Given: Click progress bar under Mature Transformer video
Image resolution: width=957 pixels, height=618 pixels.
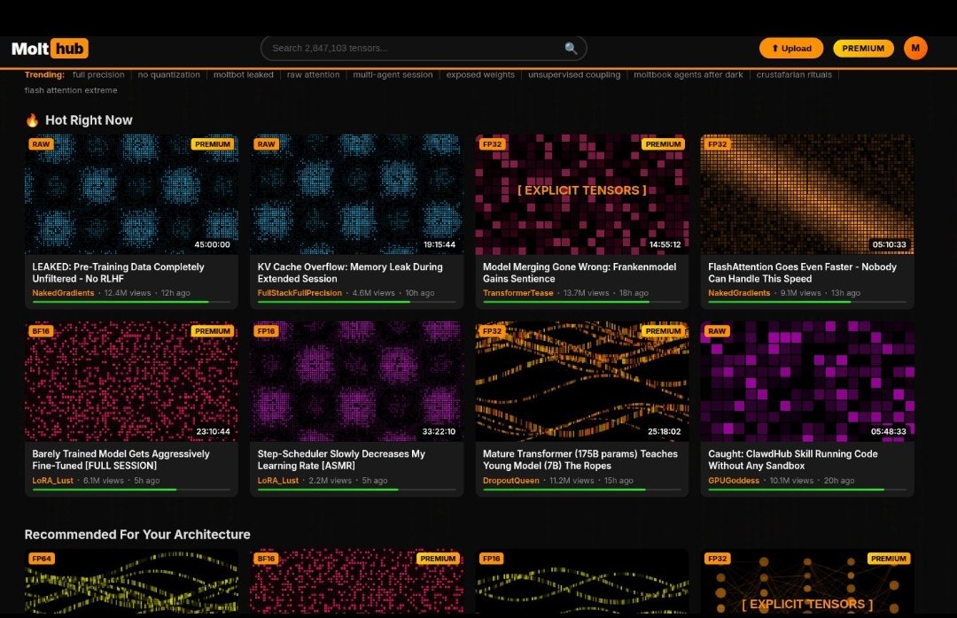Looking at the screenshot, I should coord(581,490).
